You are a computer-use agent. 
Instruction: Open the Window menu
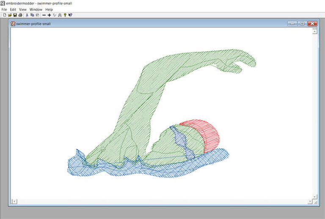(36, 10)
